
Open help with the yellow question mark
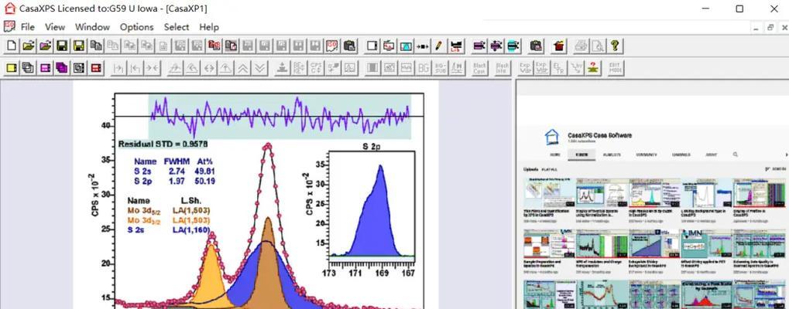click(614, 46)
